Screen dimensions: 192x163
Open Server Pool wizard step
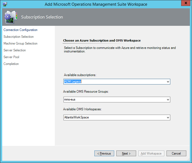tap(11, 57)
